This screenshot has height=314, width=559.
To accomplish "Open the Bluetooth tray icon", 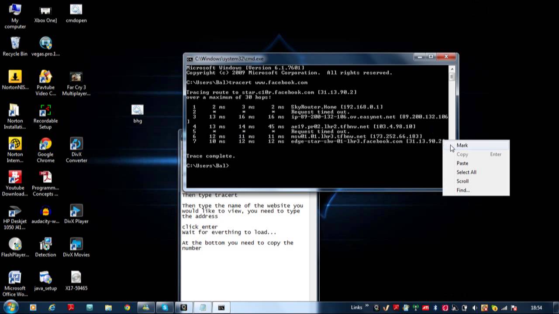I will click(435, 308).
